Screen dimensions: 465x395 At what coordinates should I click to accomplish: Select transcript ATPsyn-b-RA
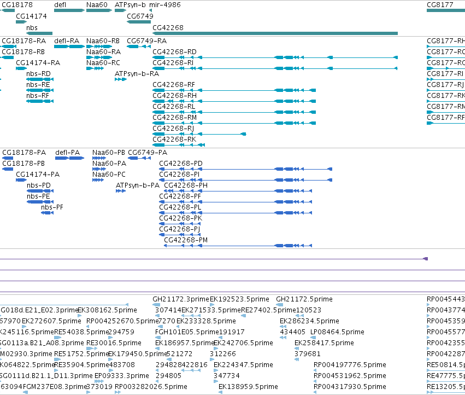[120, 79]
